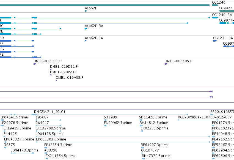The width and height of the screenshot is (234, 160).
Task: Click the LD04178.5prime EST label
Action: pyautogui.click(x=49, y=134)
